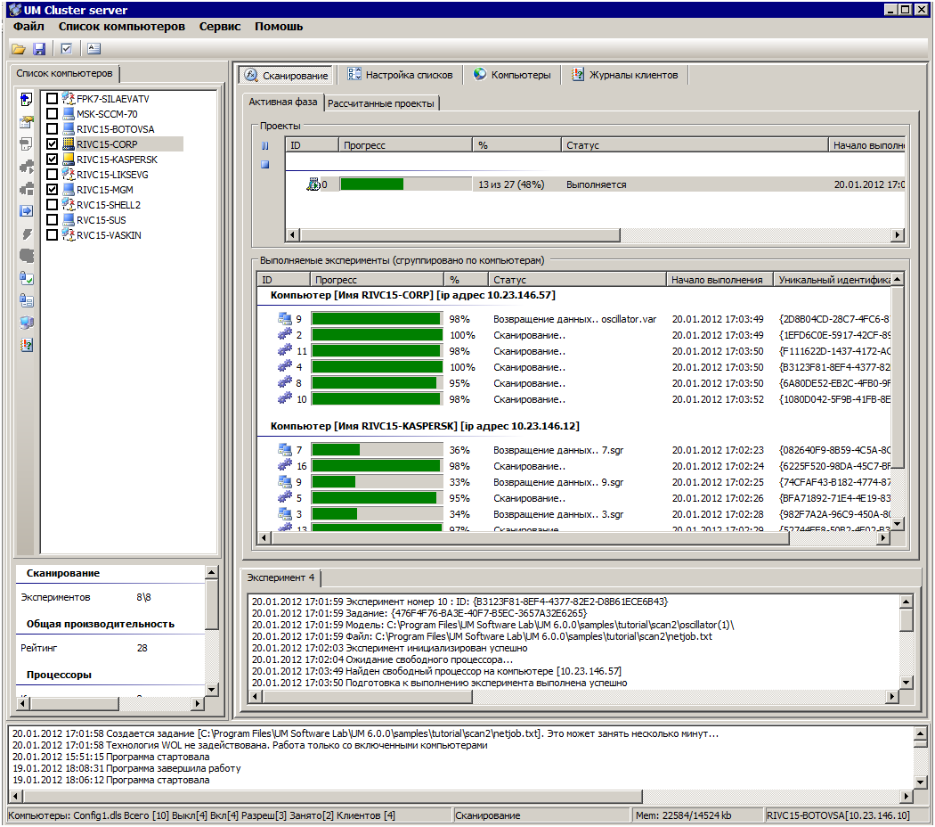This screenshot has width=935, height=827.
Task: Click the yellow monitor icon of RIVC15-KASPERSK
Action: point(69,160)
